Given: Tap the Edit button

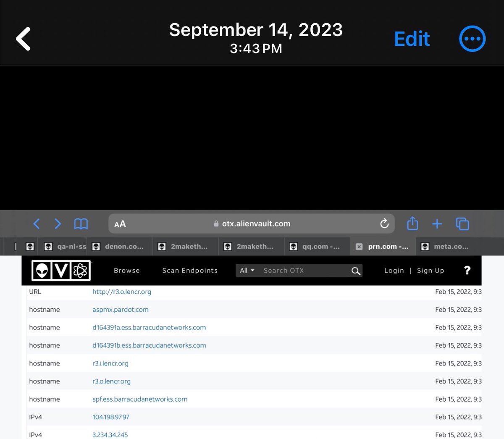Looking at the screenshot, I should point(412,39).
